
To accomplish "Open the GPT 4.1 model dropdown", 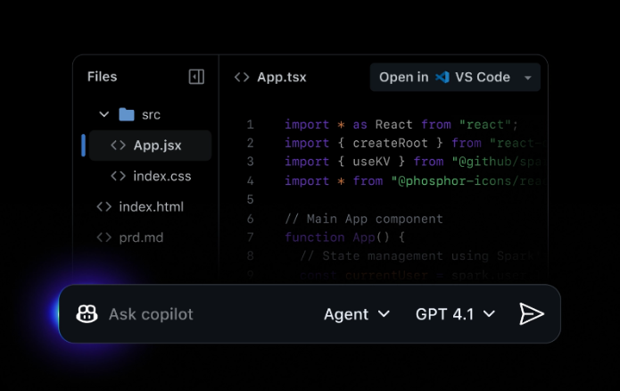I will pos(455,314).
